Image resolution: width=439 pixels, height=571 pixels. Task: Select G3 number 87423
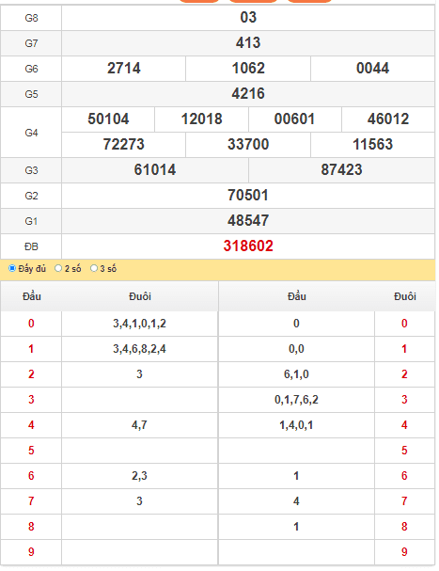pos(341,170)
